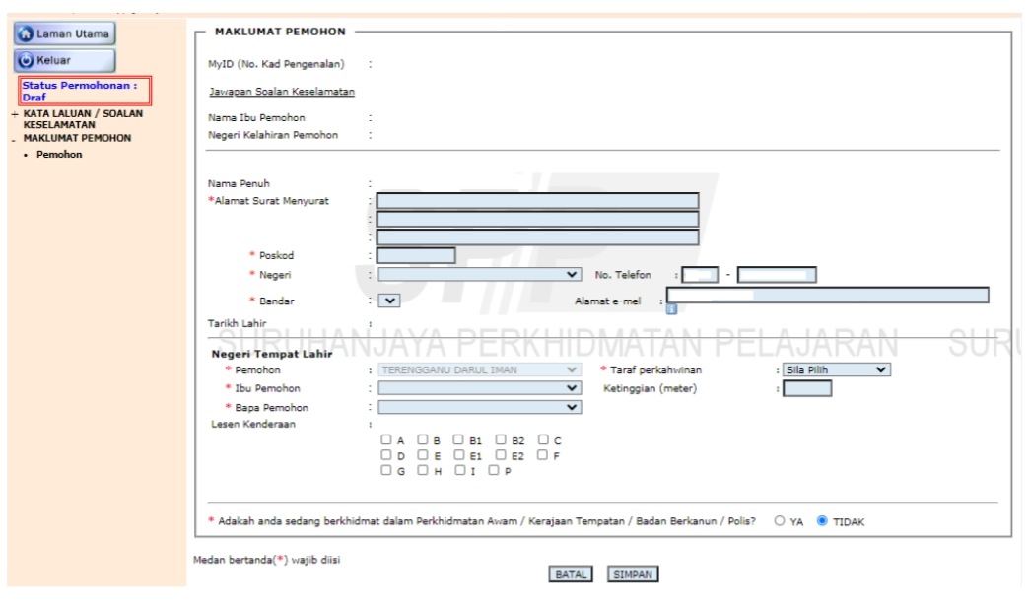The image size is (1028, 602).
Task: Tick the licence class I checkbox
Action: tap(460, 470)
